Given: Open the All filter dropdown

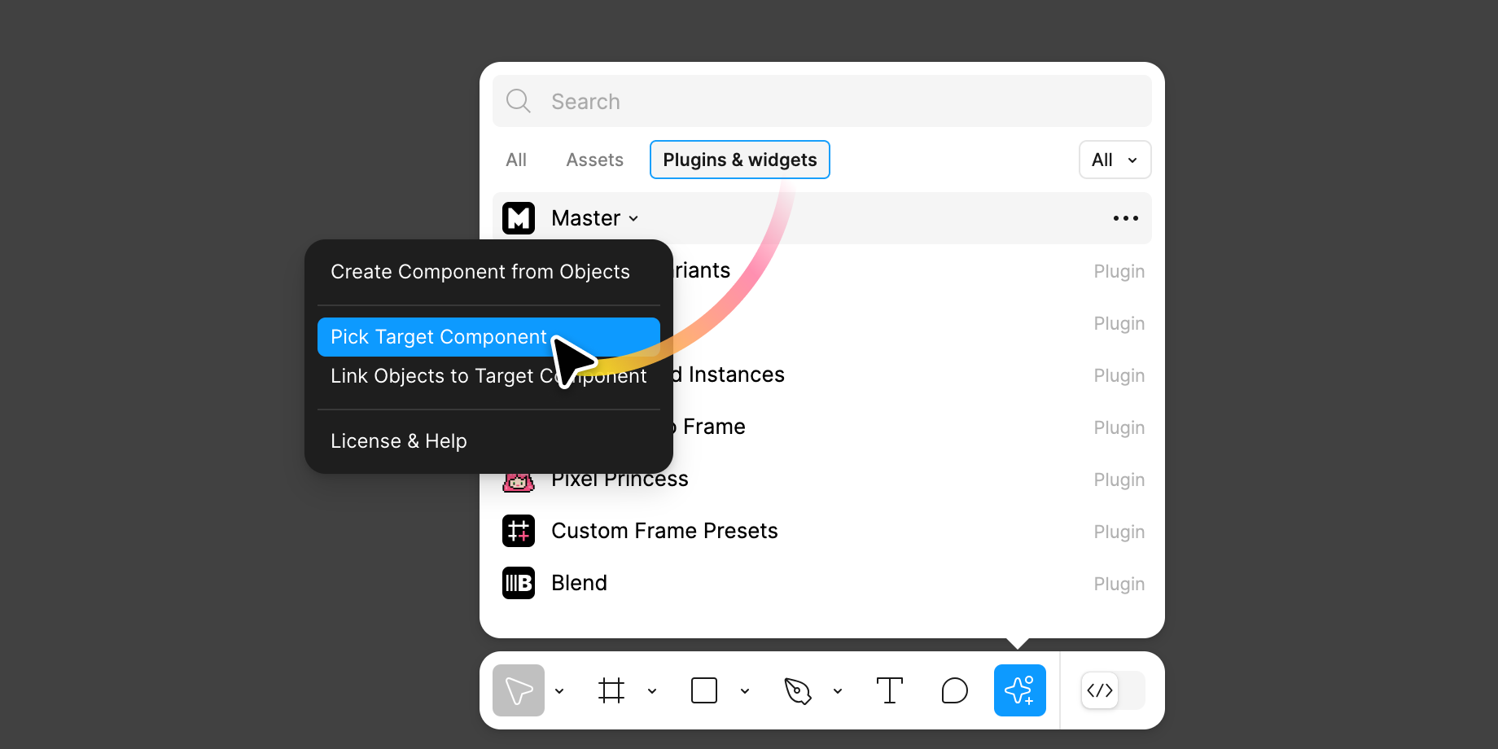Looking at the screenshot, I should pos(1115,160).
